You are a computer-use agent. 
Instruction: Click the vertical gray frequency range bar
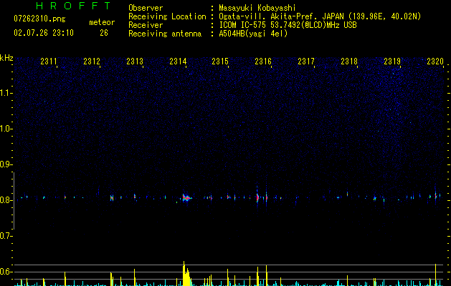[14, 200]
